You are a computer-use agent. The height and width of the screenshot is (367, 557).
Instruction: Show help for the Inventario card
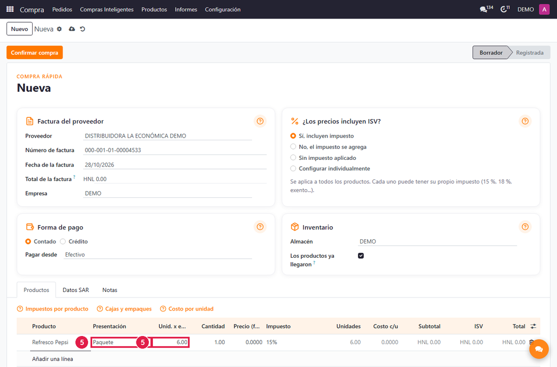point(525,227)
